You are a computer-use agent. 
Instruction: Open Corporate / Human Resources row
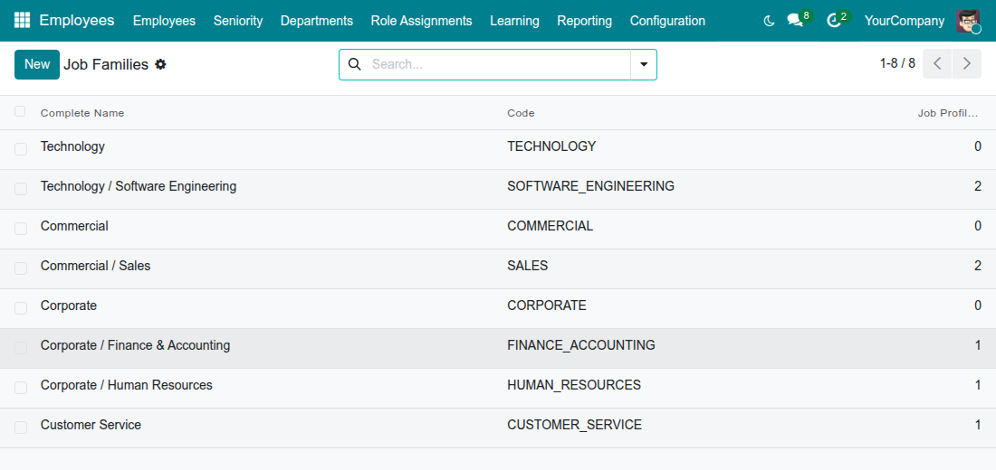[x=498, y=388]
